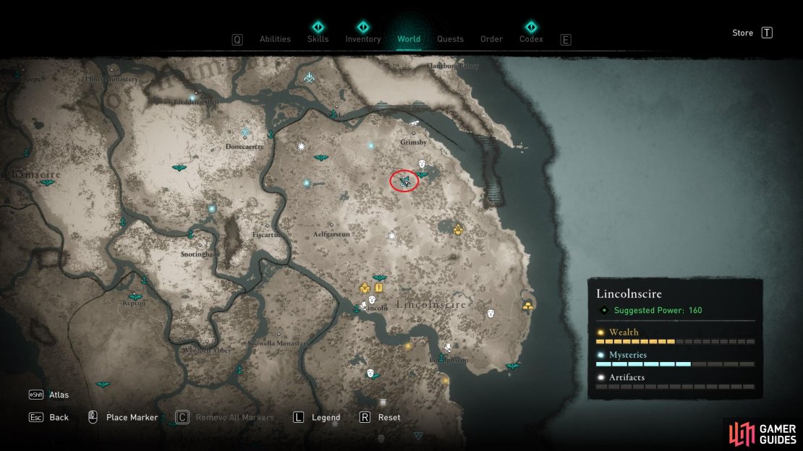
Task: Click the glowing blue dot at Faedden's Shell
Action: point(192,98)
